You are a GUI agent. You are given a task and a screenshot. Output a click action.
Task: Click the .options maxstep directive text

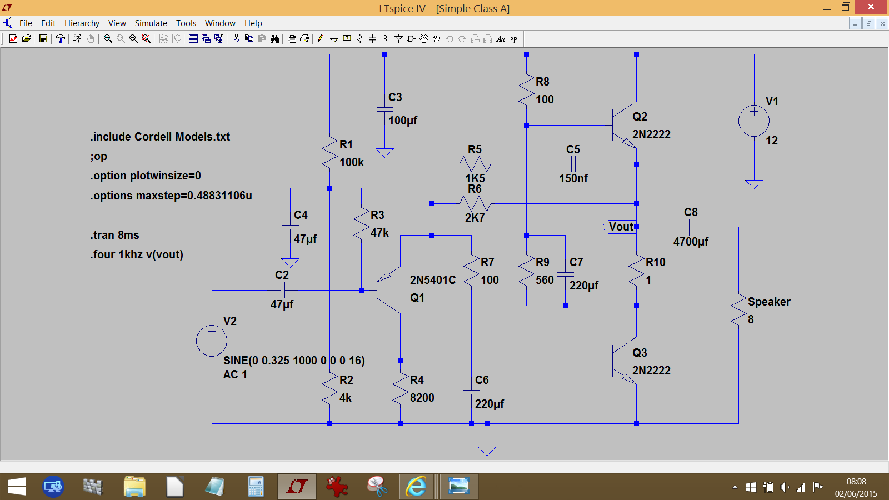(171, 196)
